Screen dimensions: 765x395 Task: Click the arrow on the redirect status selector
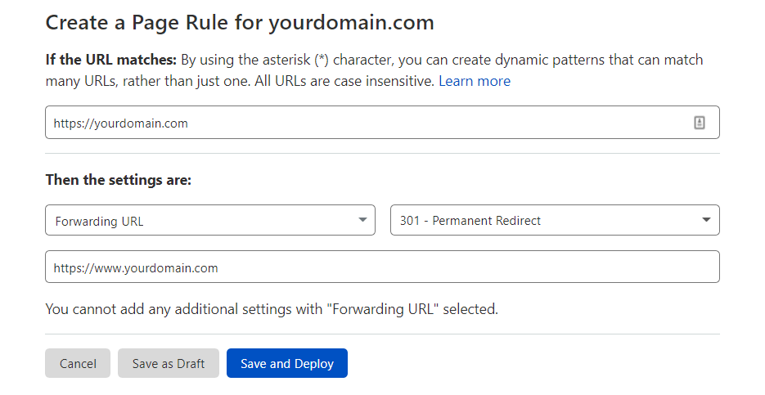click(x=707, y=220)
